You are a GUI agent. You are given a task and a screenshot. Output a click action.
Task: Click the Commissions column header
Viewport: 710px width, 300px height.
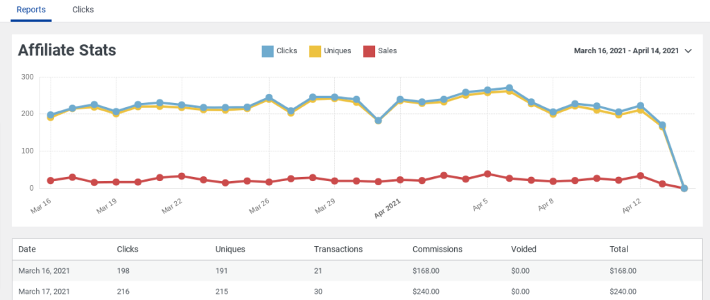437,250
